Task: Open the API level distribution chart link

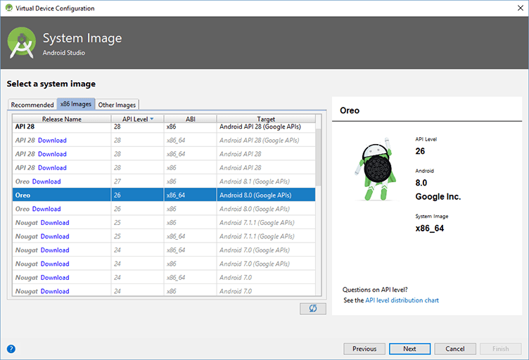Action: 402,300
